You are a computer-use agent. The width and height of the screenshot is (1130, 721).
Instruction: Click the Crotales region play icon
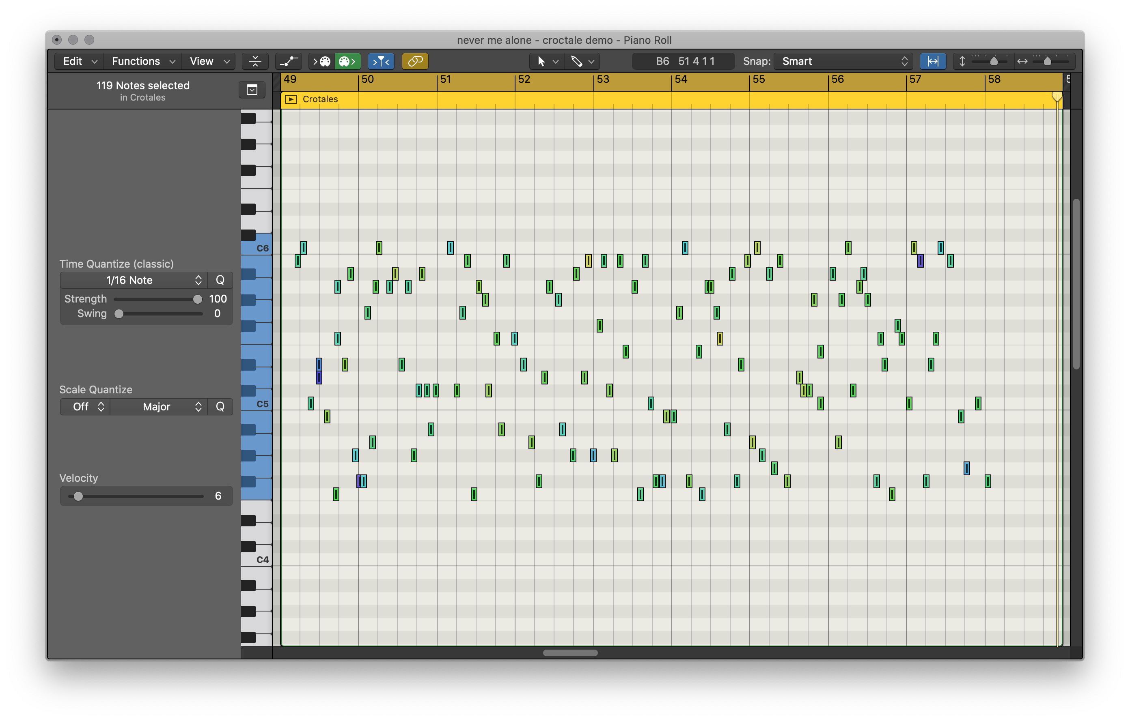click(291, 99)
